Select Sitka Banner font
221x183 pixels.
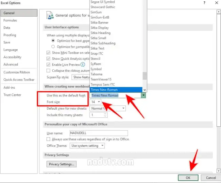click(x=116, y=22)
